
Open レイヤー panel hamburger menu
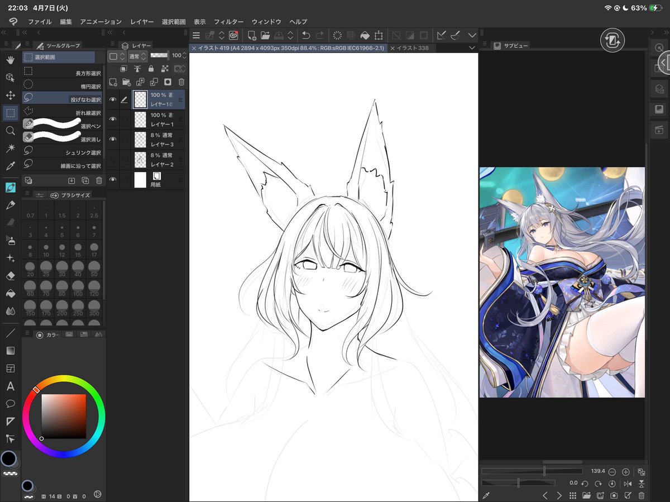[112, 45]
